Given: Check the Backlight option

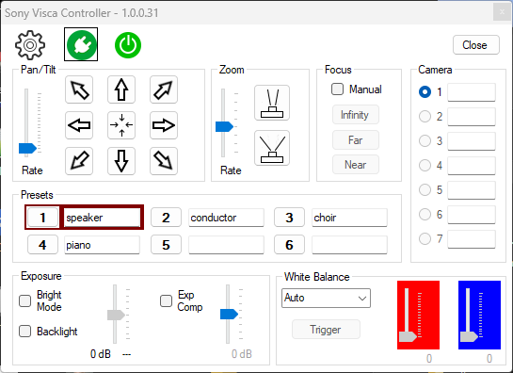Looking at the screenshot, I should (x=24, y=331).
